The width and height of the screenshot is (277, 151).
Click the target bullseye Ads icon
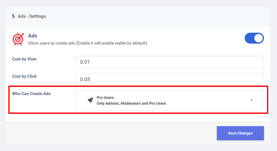[x=18, y=39]
